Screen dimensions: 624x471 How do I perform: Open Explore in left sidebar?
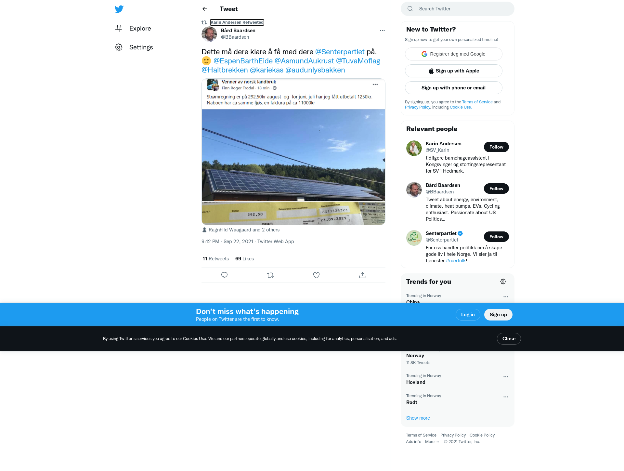(133, 29)
